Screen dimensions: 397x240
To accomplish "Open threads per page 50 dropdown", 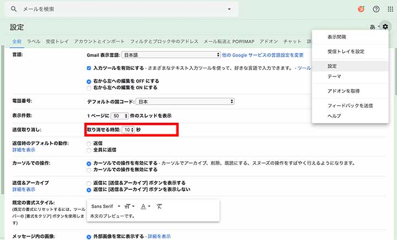I will point(120,116).
